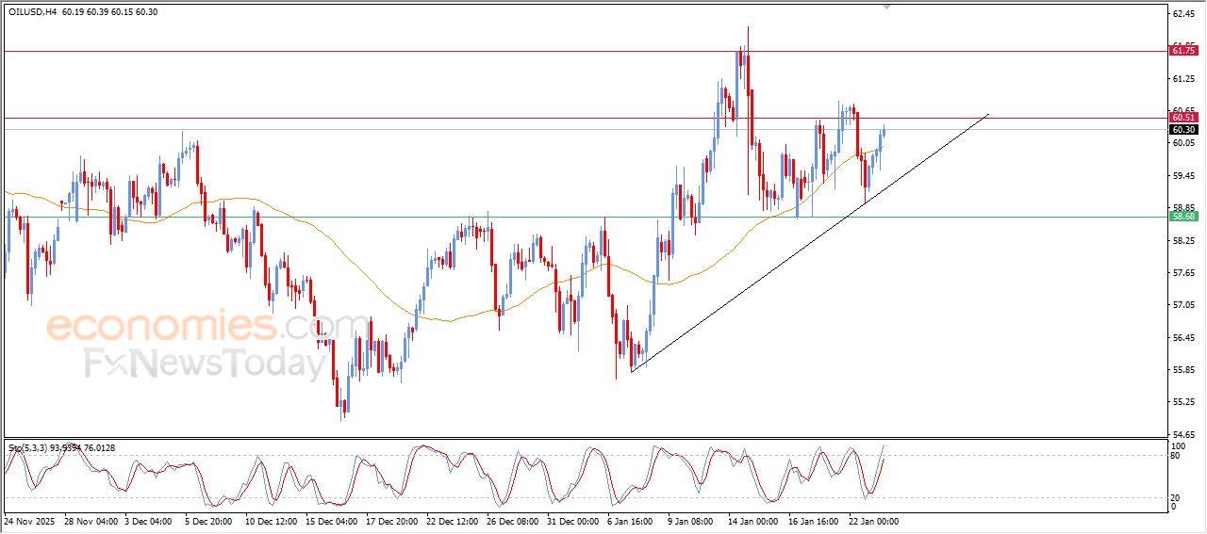Click the 24 Nov 2025 date label
The height and width of the screenshot is (534, 1207).
click(30, 520)
